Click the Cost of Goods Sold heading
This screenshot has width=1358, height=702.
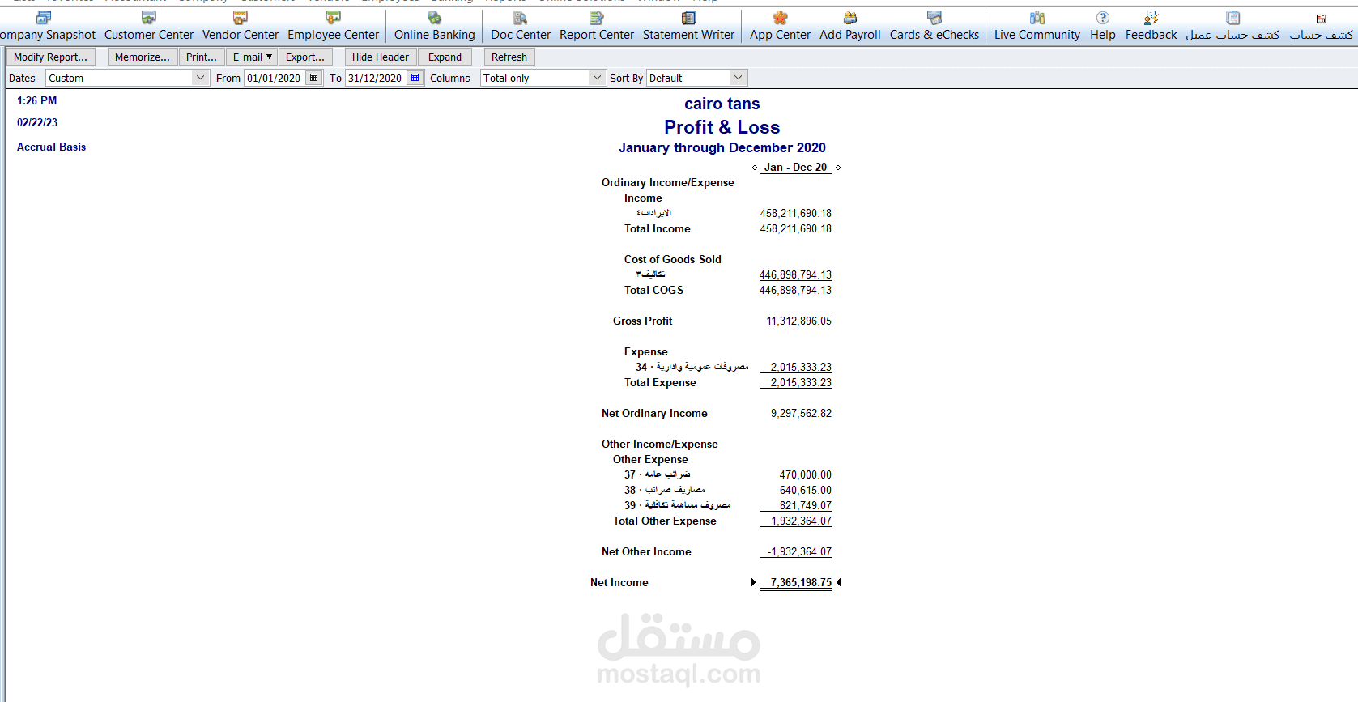click(x=672, y=259)
